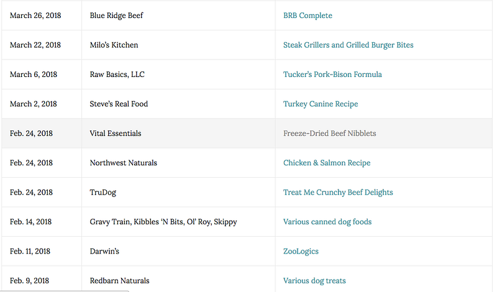Click the TruDog brand cell

click(103, 193)
